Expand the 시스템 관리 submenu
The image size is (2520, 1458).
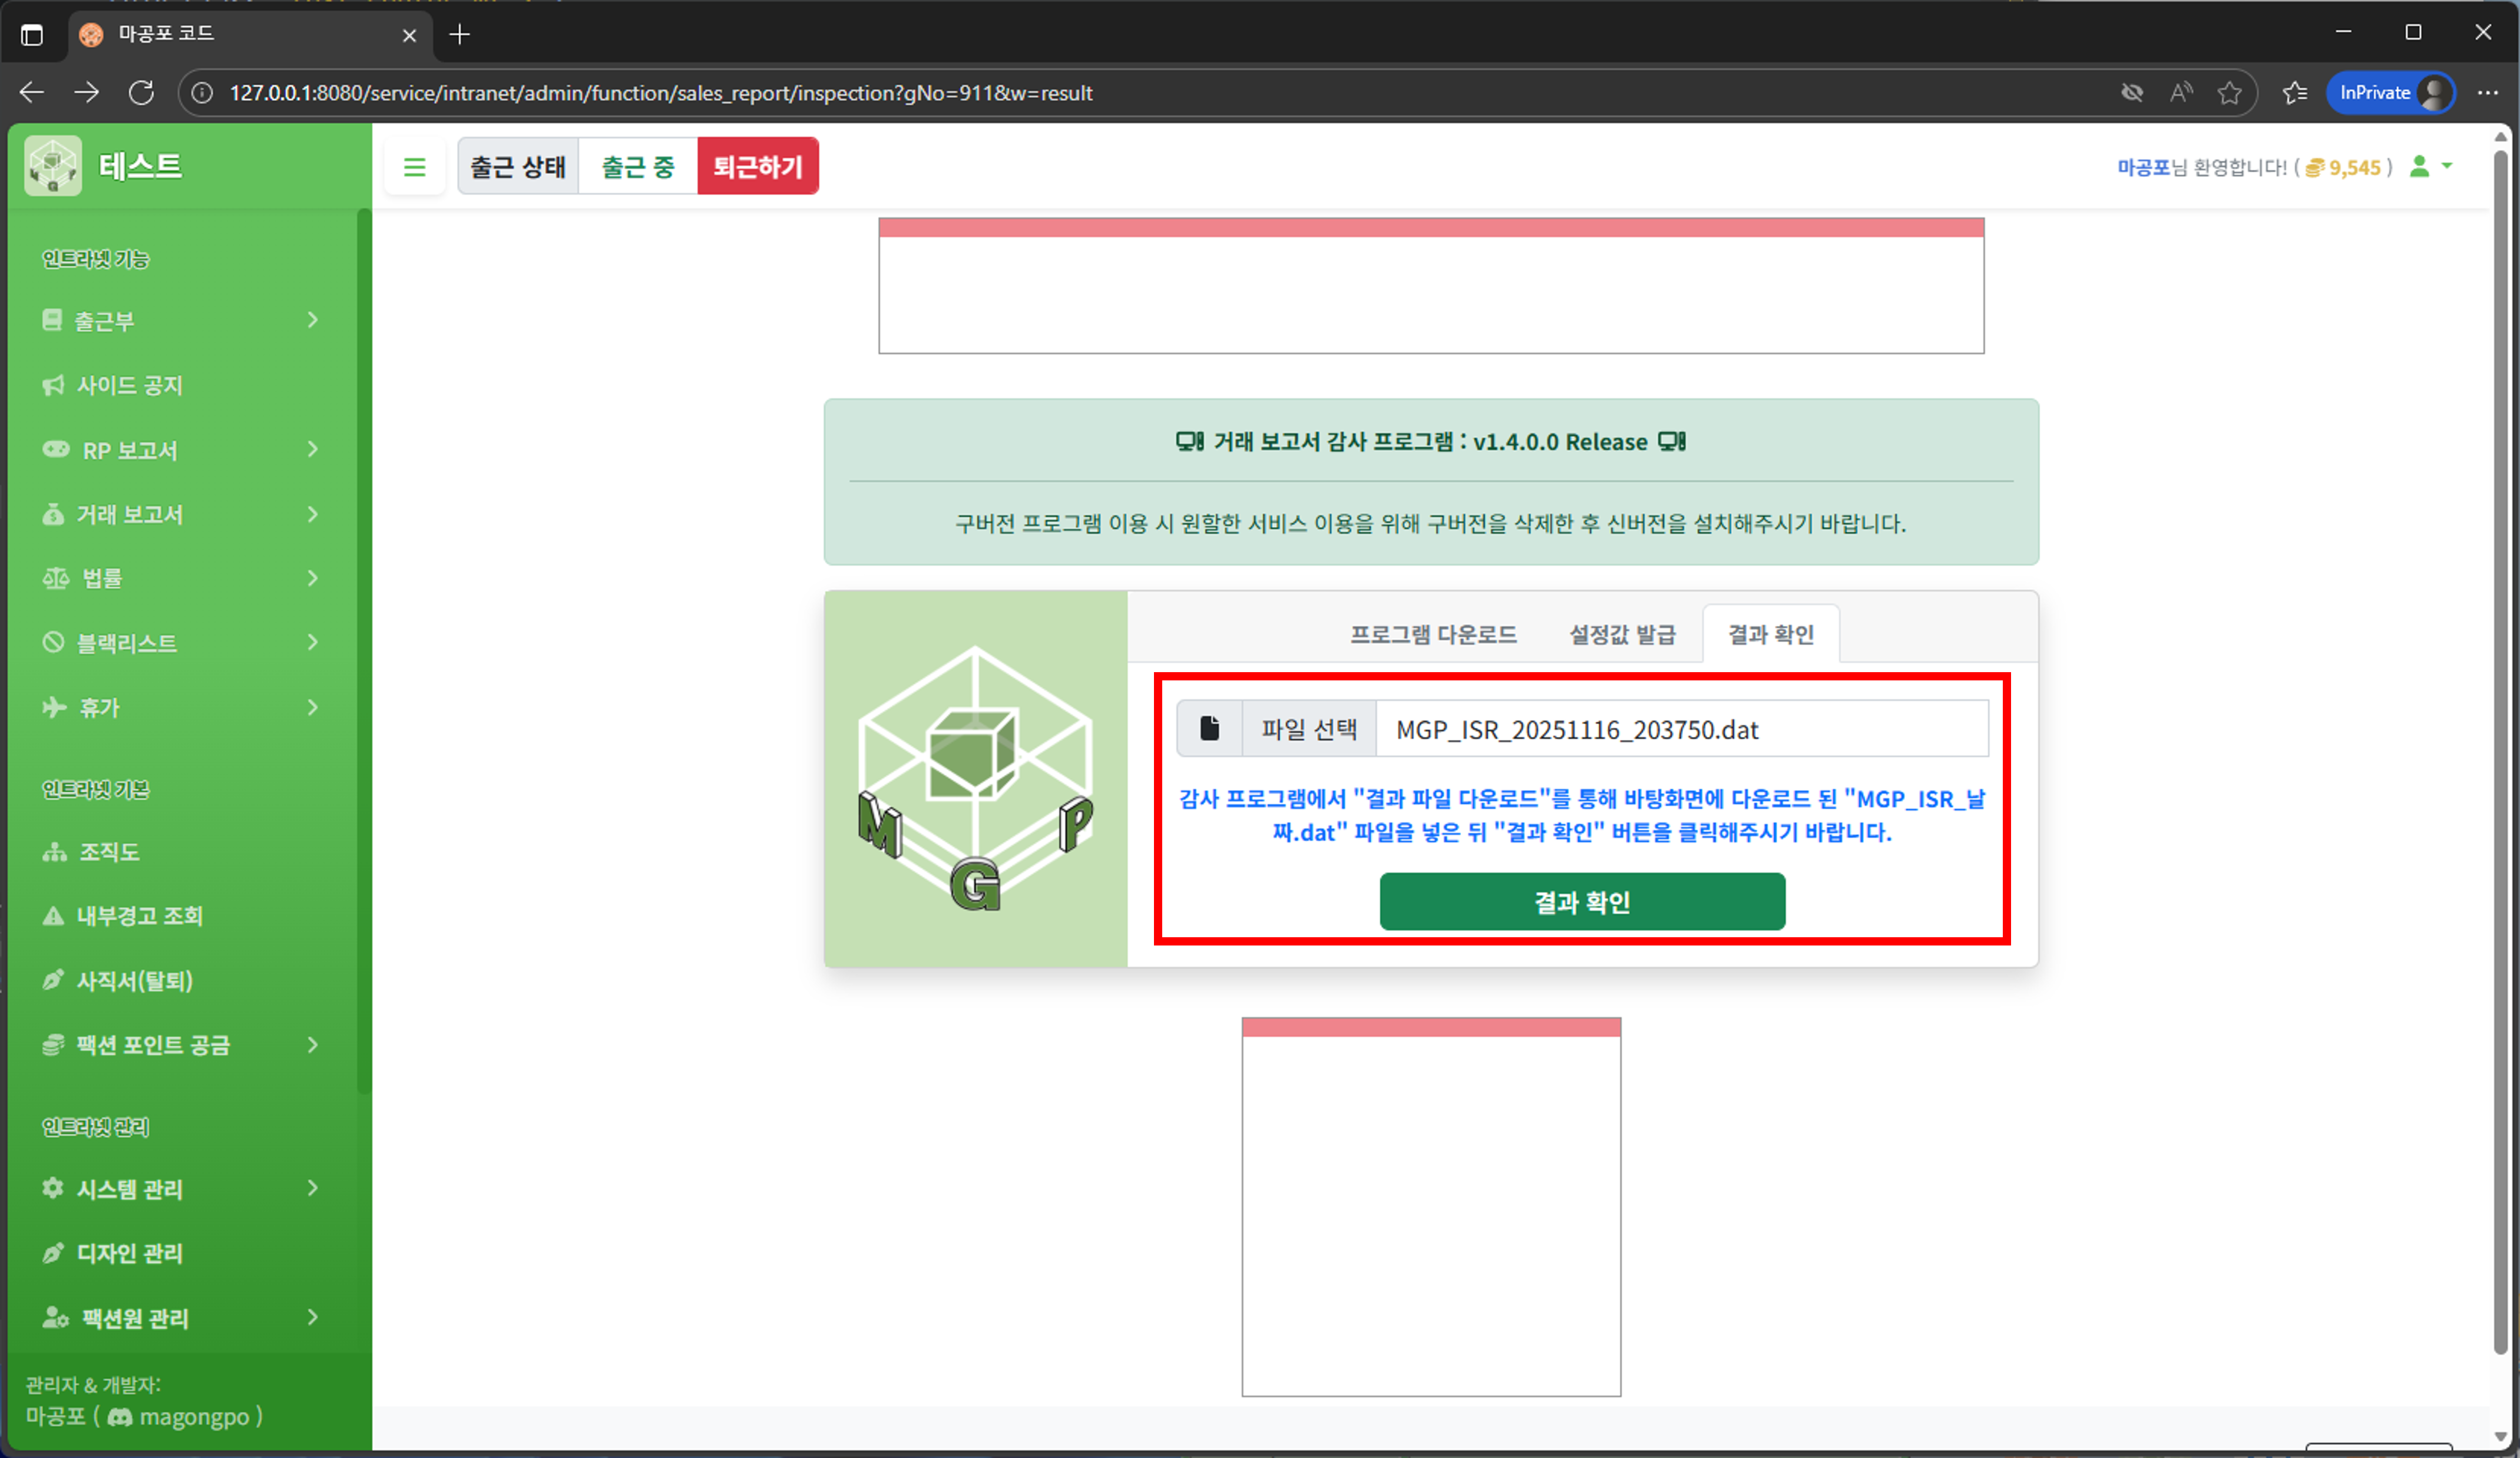point(313,1188)
